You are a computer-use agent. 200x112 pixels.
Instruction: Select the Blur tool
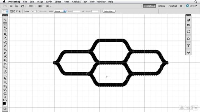pos(5,63)
